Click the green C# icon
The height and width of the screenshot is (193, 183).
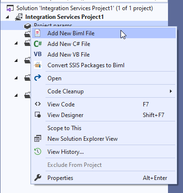pos(38,44)
